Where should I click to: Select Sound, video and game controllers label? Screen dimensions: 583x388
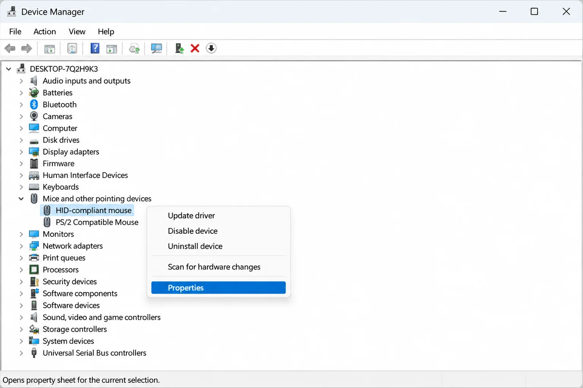click(x=101, y=318)
